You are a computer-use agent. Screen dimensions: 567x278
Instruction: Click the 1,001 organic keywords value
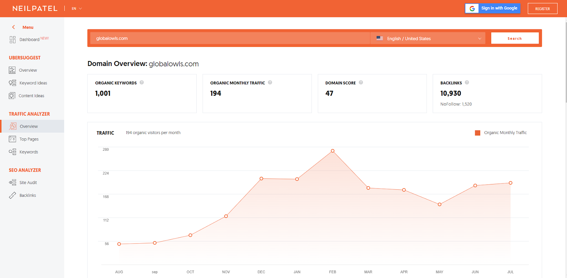click(x=103, y=93)
